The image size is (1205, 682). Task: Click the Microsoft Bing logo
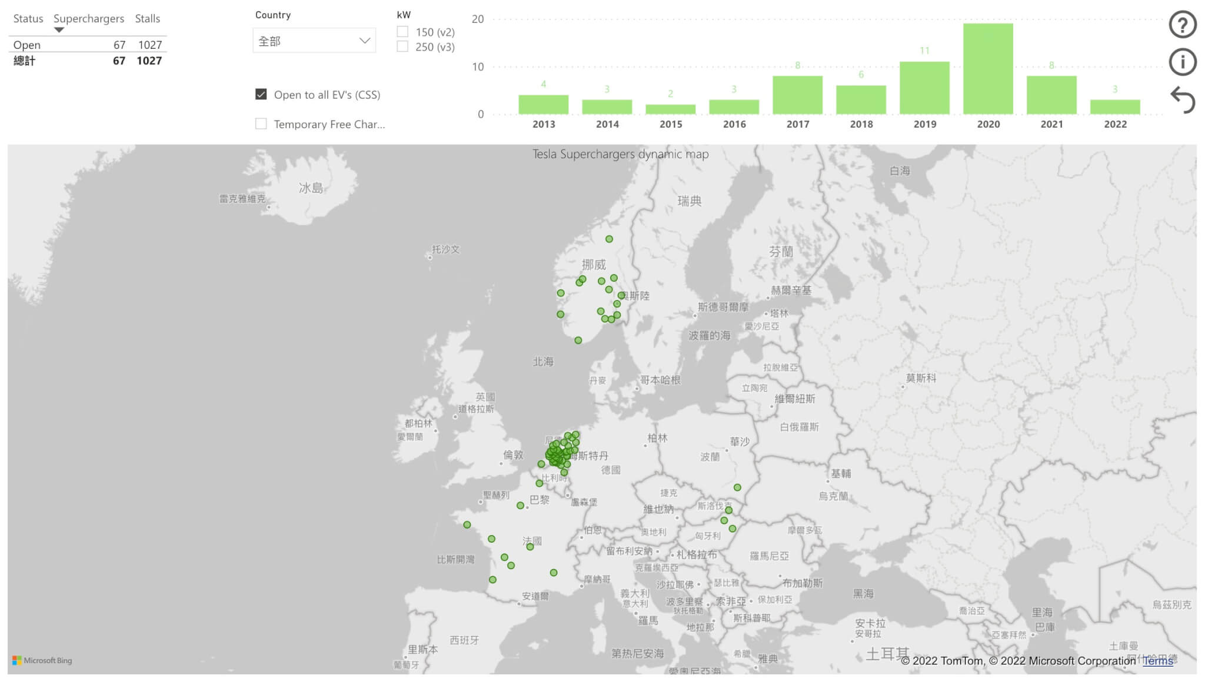tap(42, 660)
